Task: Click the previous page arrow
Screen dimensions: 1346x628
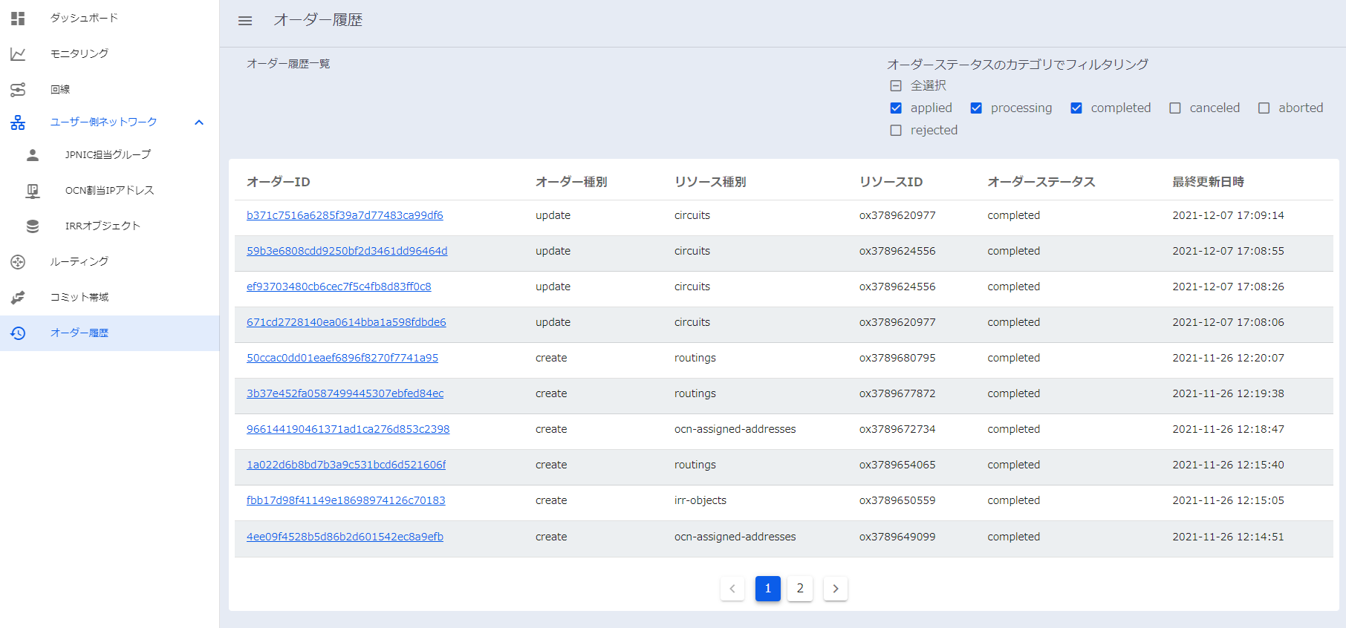Action: click(x=732, y=589)
